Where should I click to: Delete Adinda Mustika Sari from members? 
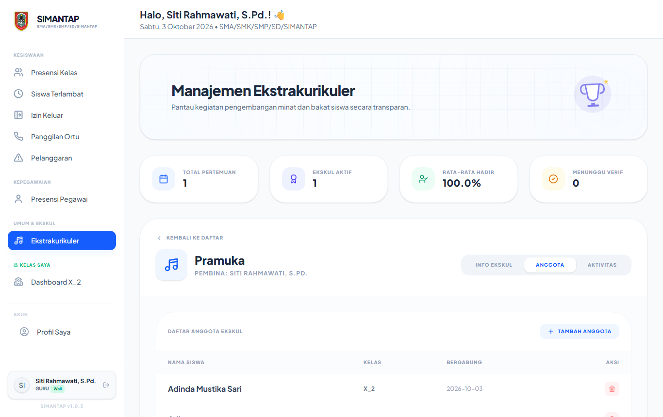[x=612, y=389]
